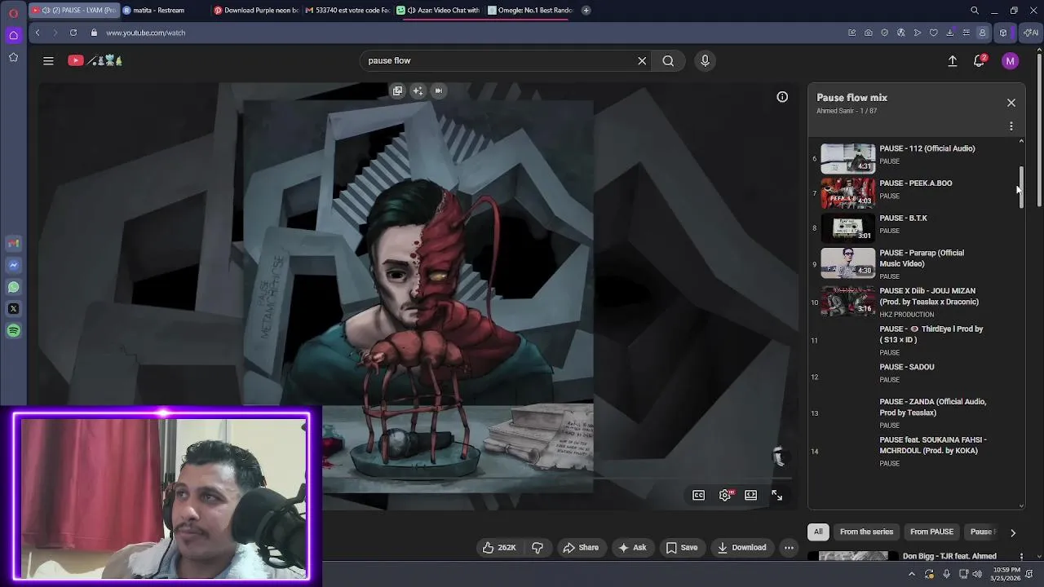1044x587 pixels.
Task: Go to the YouTube home logo
Action: (95, 60)
